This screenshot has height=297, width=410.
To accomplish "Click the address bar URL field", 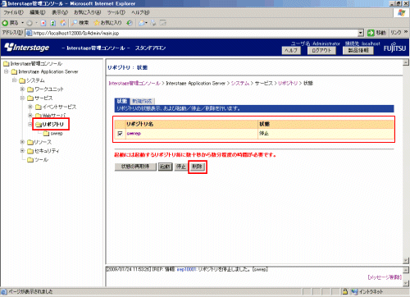I will [192, 33].
